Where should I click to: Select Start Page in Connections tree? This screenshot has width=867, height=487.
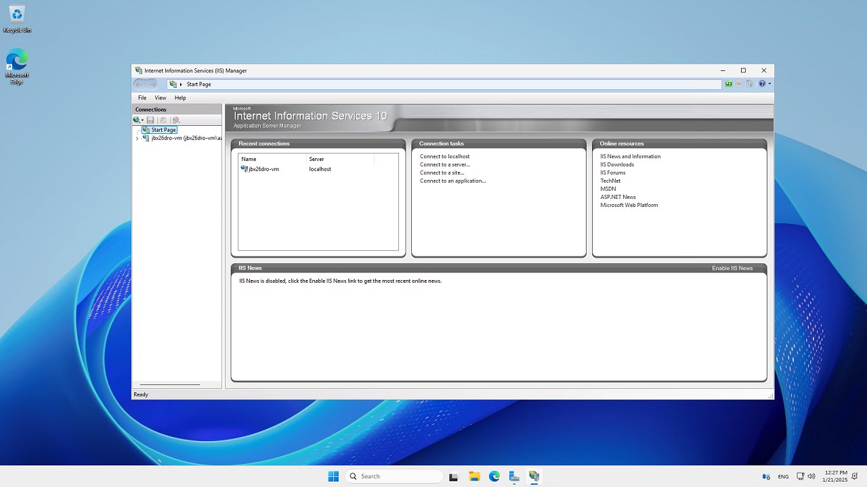(159, 130)
